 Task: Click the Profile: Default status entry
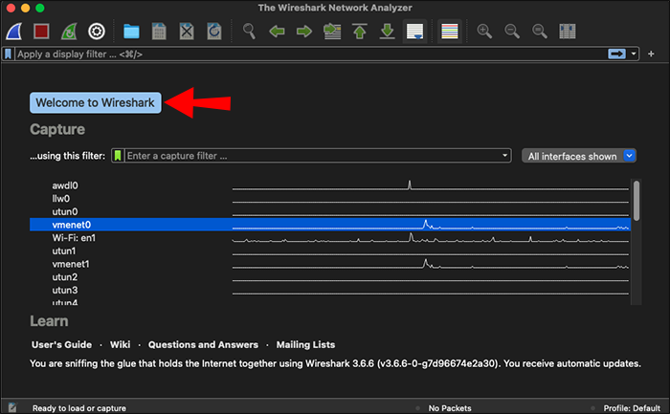tap(632, 408)
